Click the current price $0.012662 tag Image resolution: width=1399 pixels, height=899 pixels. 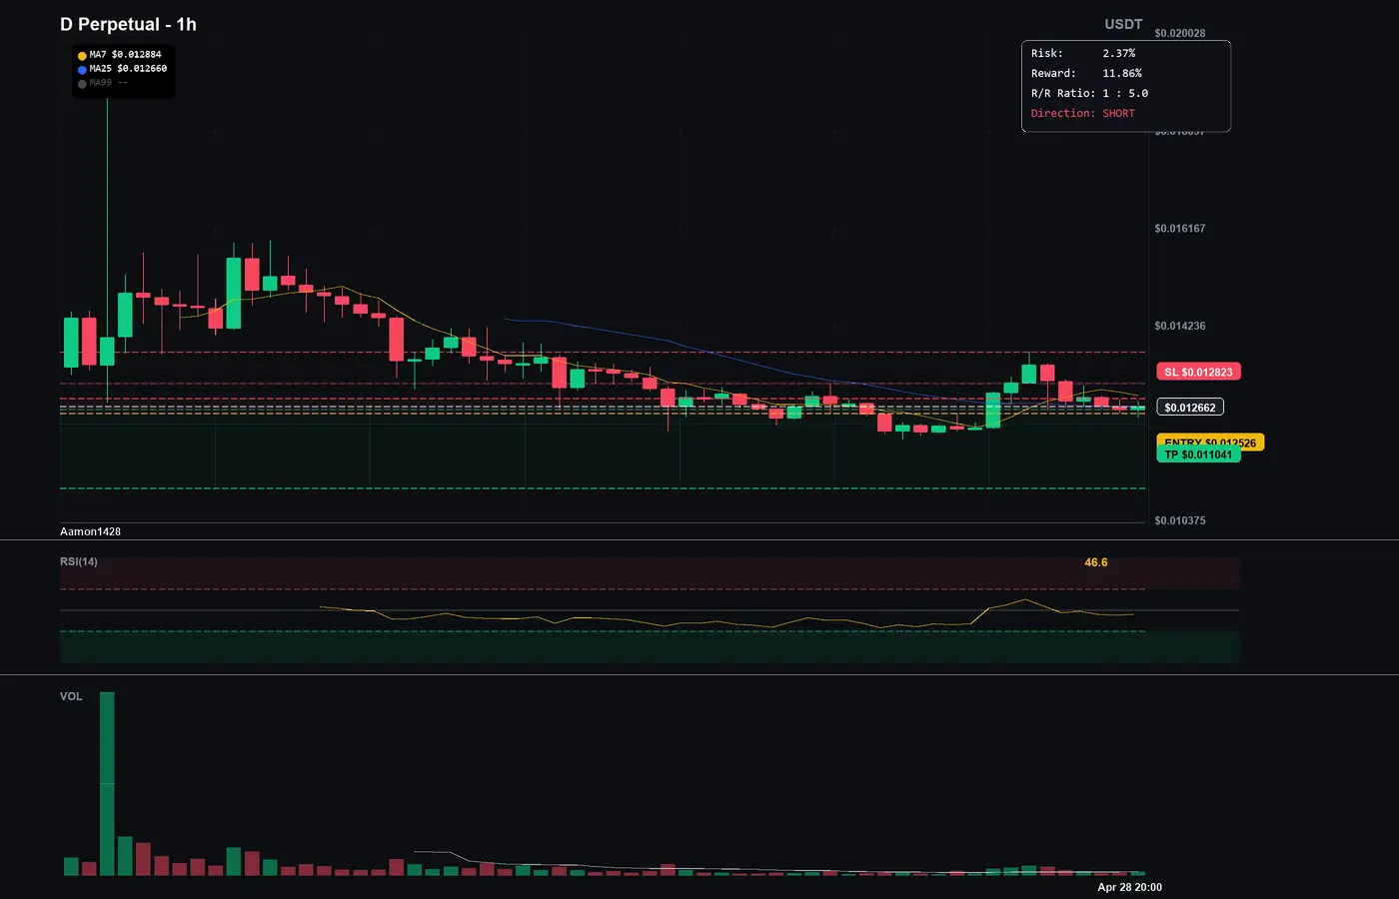click(x=1190, y=408)
